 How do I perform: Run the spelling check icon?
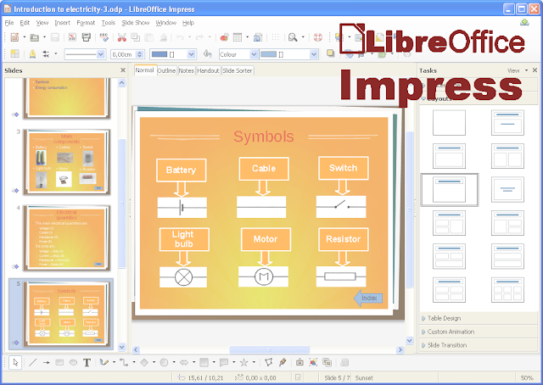tap(104, 37)
